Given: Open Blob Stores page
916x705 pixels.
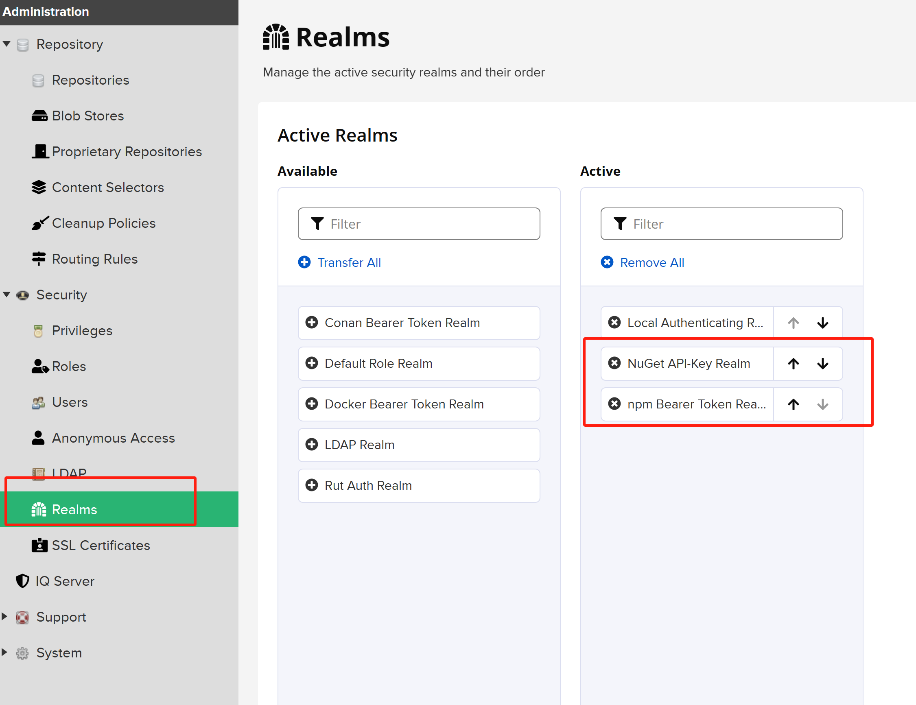Looking at the screenshot, I should [x=87, y=116].
